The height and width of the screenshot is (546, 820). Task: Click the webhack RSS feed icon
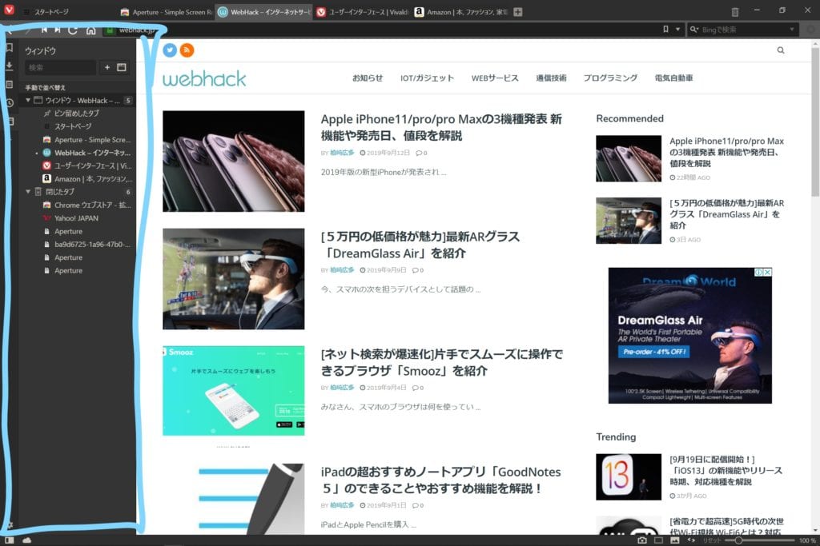187,50
